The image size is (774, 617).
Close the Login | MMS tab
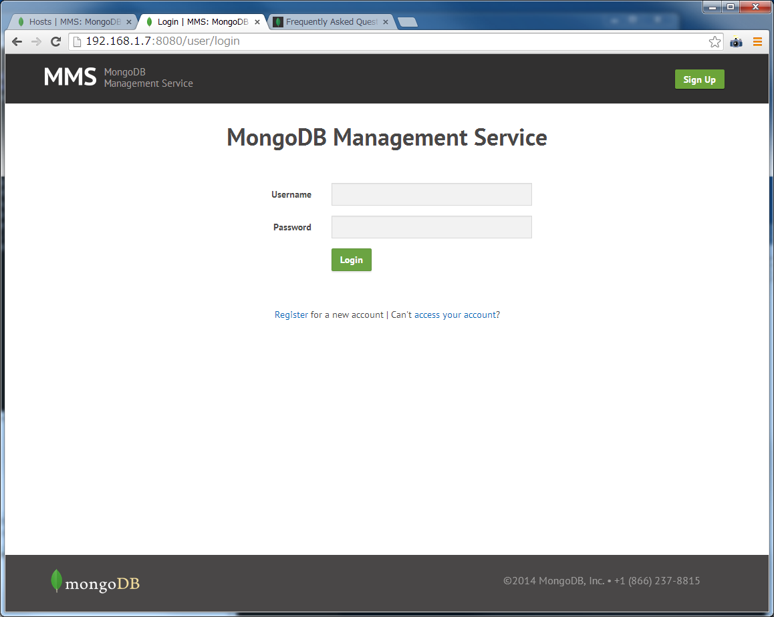tap(257, 22)
